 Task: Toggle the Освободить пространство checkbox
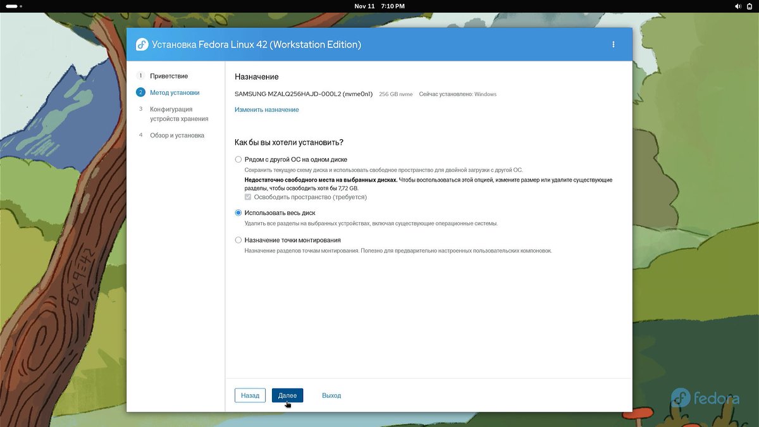pyautogui.click(x=248, y=197)
